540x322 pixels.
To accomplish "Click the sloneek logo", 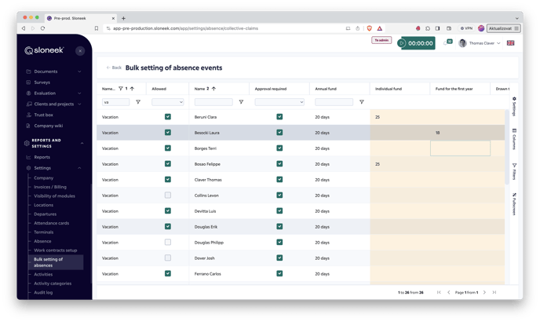I will click(44, 50).
